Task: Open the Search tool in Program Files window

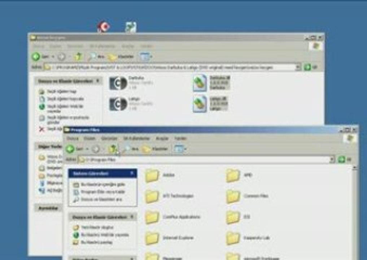Action: [131, 149]
